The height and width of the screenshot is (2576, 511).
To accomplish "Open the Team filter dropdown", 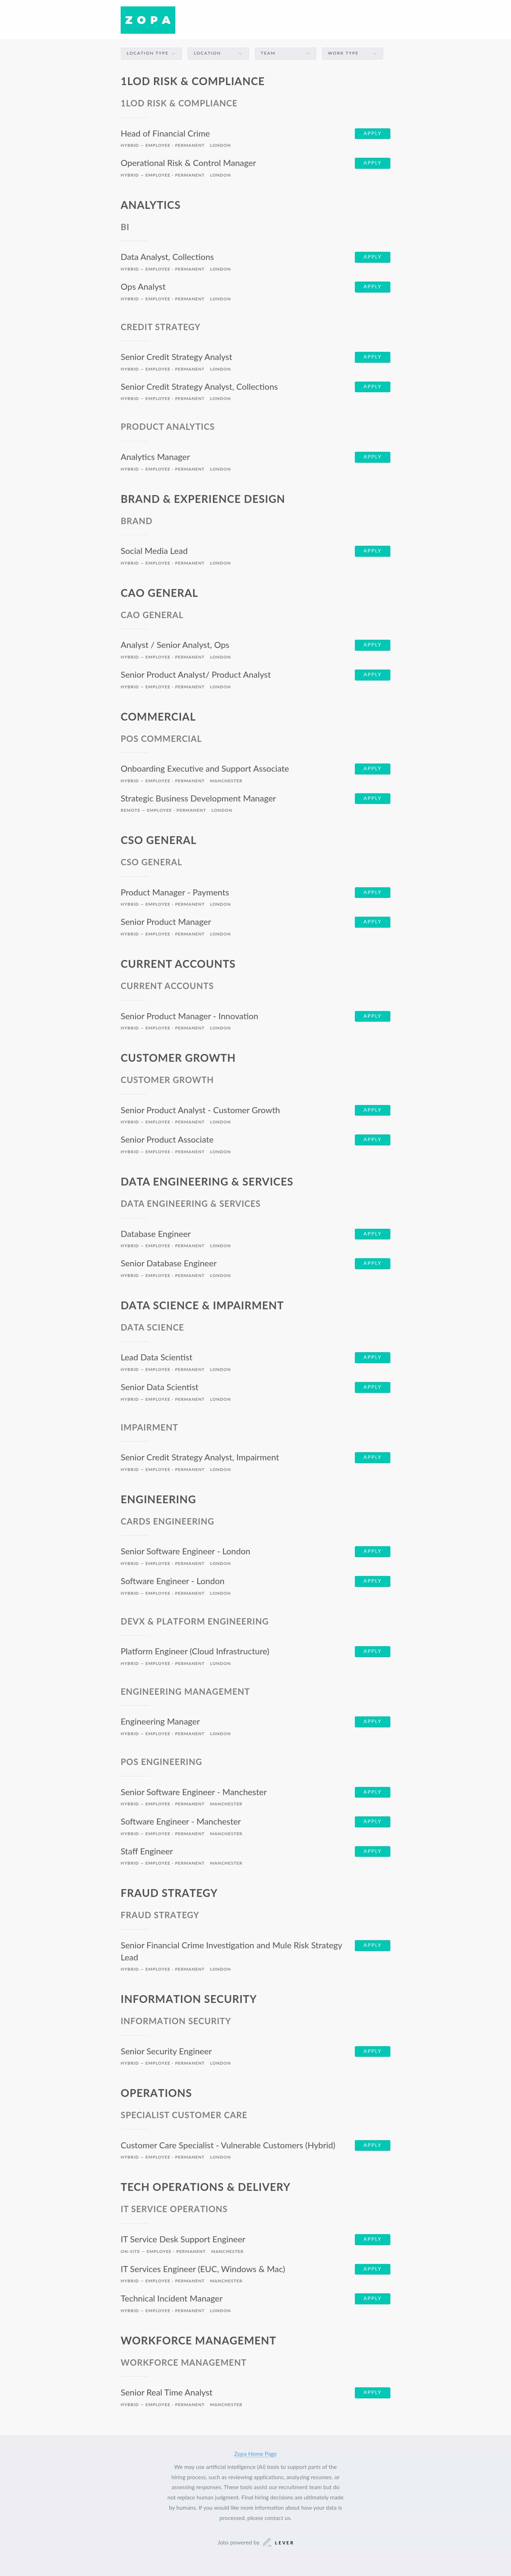I will pyautogui.click(x=285, y=53).
